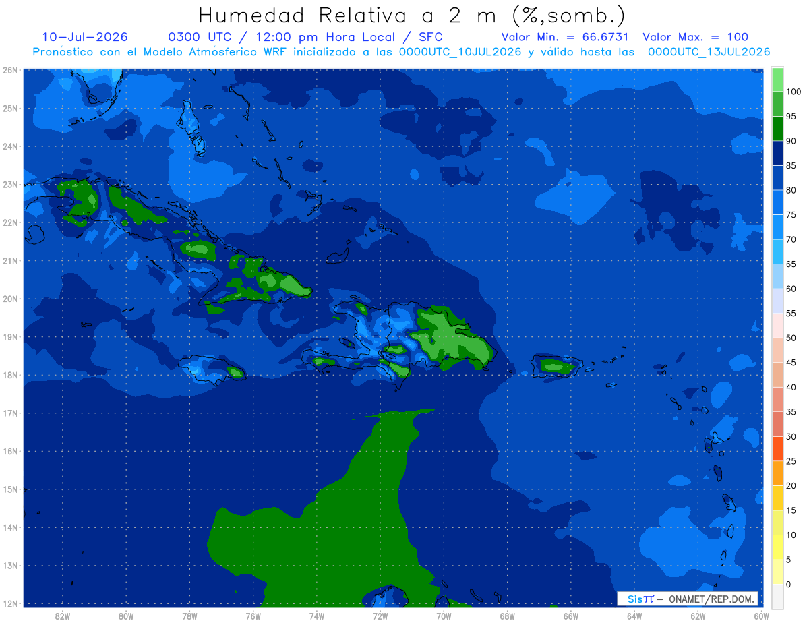809x625 pixels.
Task: Click the 60–65 pale blue legend swatch
Action: [777, 276]
